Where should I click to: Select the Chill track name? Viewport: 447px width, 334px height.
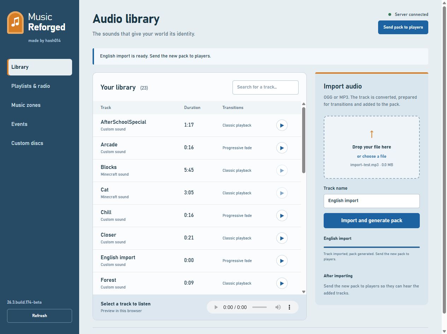coord(106,212)
